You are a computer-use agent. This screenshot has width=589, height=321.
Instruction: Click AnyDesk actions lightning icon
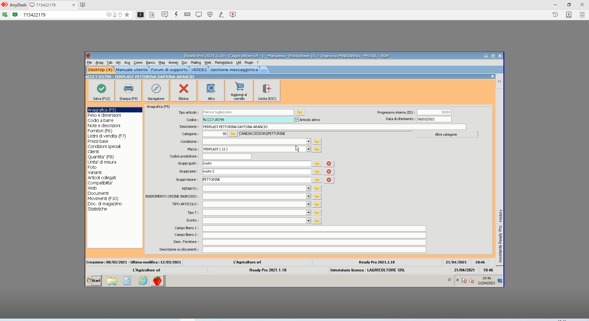176,14
